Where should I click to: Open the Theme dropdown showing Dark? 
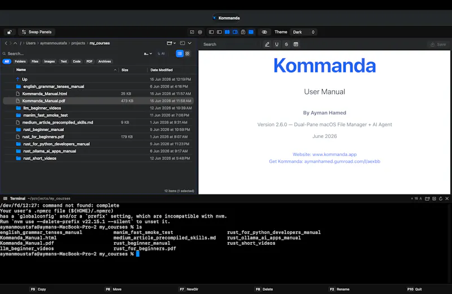[x=303, y=32]
